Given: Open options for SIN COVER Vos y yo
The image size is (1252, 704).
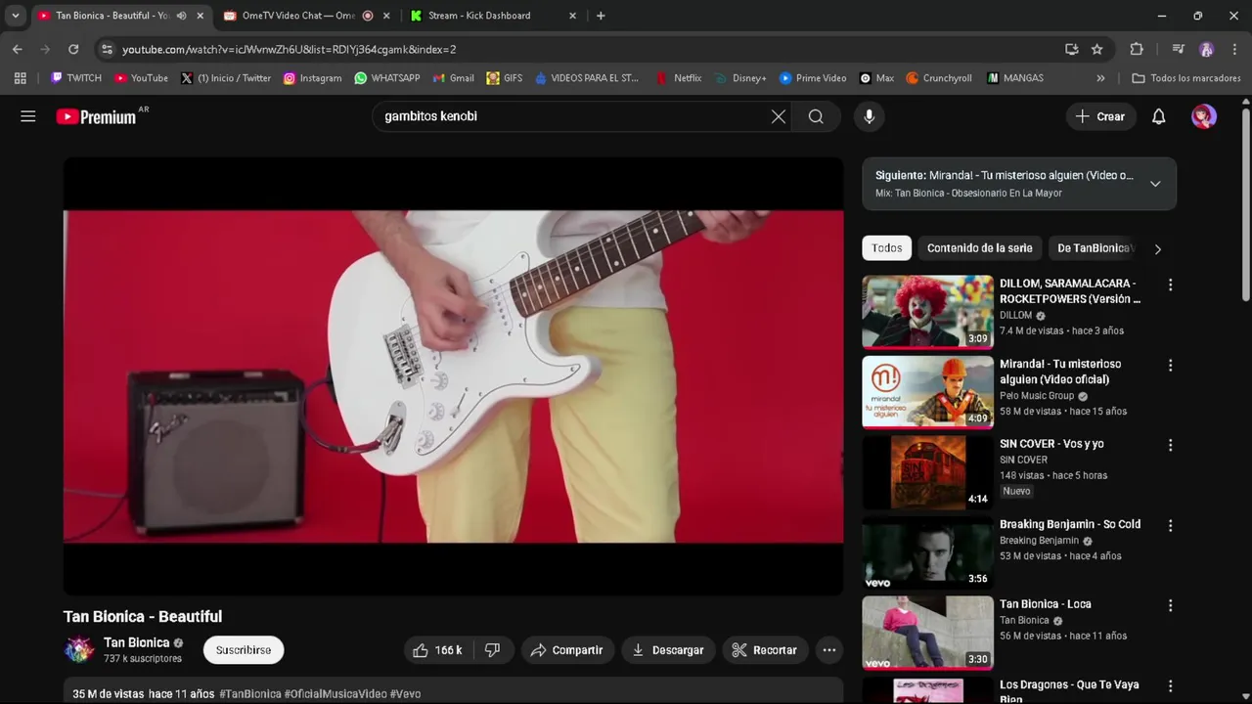Looking at the screenshot, I should click(x=1170, y=445).
